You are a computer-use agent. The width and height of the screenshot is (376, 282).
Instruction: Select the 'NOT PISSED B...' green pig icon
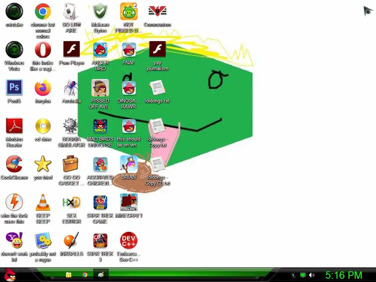[129, 11]
